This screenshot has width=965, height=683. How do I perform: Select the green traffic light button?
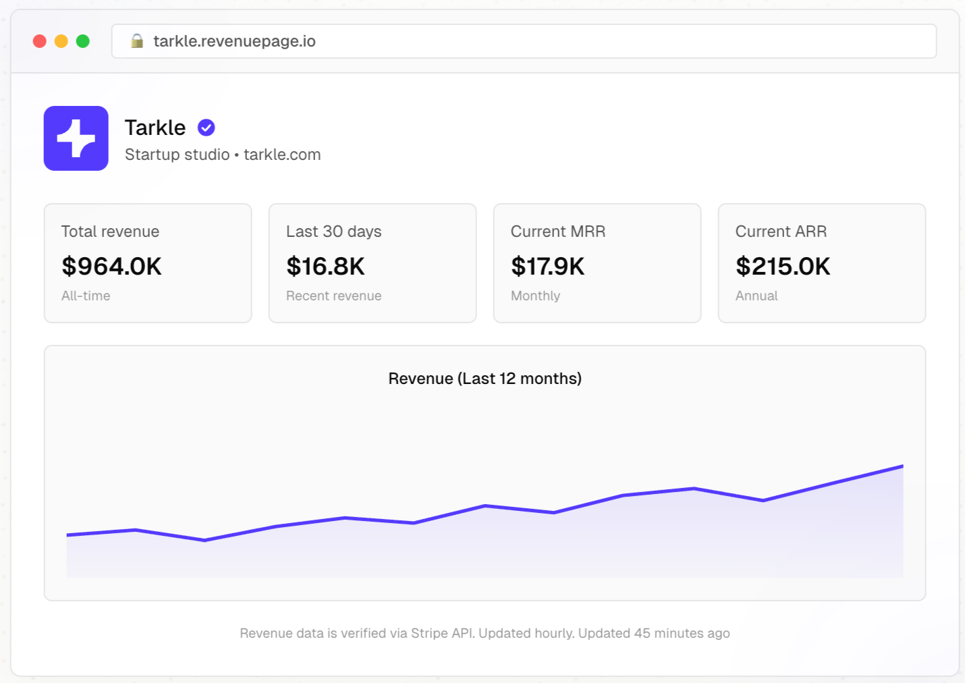point(83,41)
